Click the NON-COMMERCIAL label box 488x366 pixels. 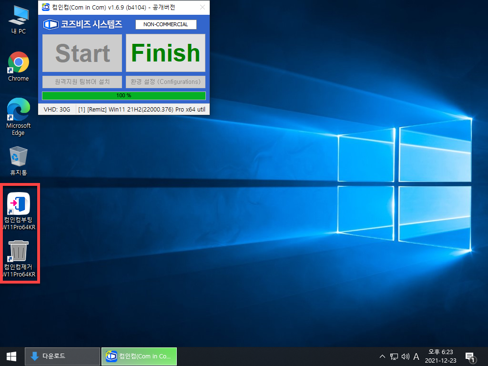(x=166, y=24)
